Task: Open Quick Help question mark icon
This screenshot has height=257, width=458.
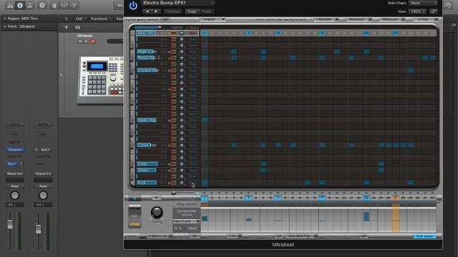Action: pyautogui.click(x=42, y=5)
